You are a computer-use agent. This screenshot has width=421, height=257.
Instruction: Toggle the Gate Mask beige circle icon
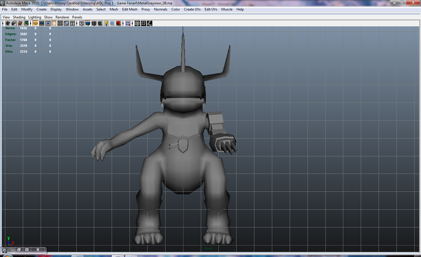[54, 23]
